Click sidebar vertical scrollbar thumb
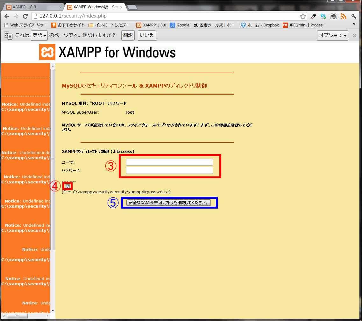 (53, 159)
